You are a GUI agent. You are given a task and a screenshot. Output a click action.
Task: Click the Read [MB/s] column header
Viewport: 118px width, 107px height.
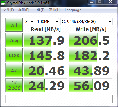point(46,29)
